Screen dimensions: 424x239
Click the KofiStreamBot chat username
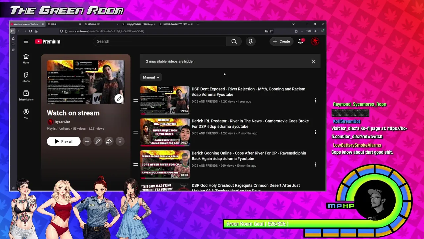pos(346,121)
